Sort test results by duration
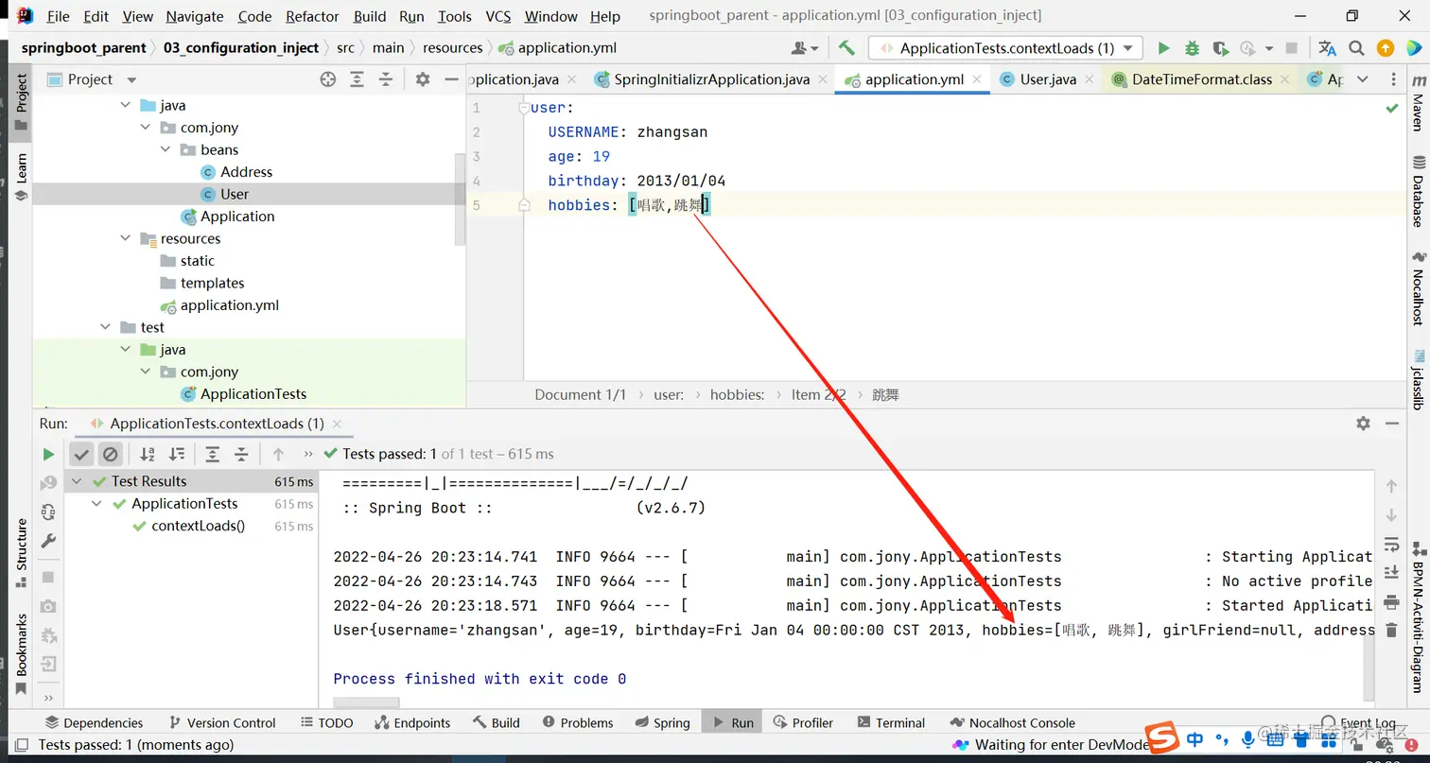This screenshot has height=763, width=1430. click(x=177, y=454)
